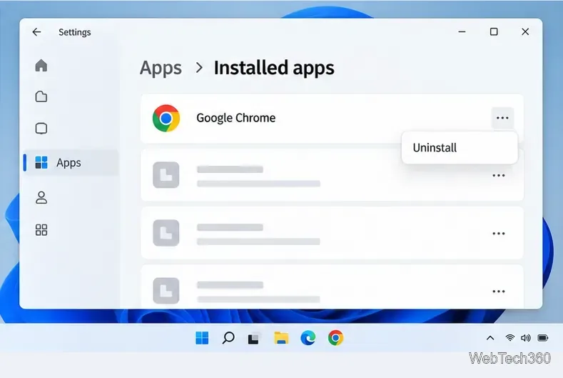Open the Accounts person icon in sidebar
The width and height of the screenshot is (563, 378).
pos(41,197)
